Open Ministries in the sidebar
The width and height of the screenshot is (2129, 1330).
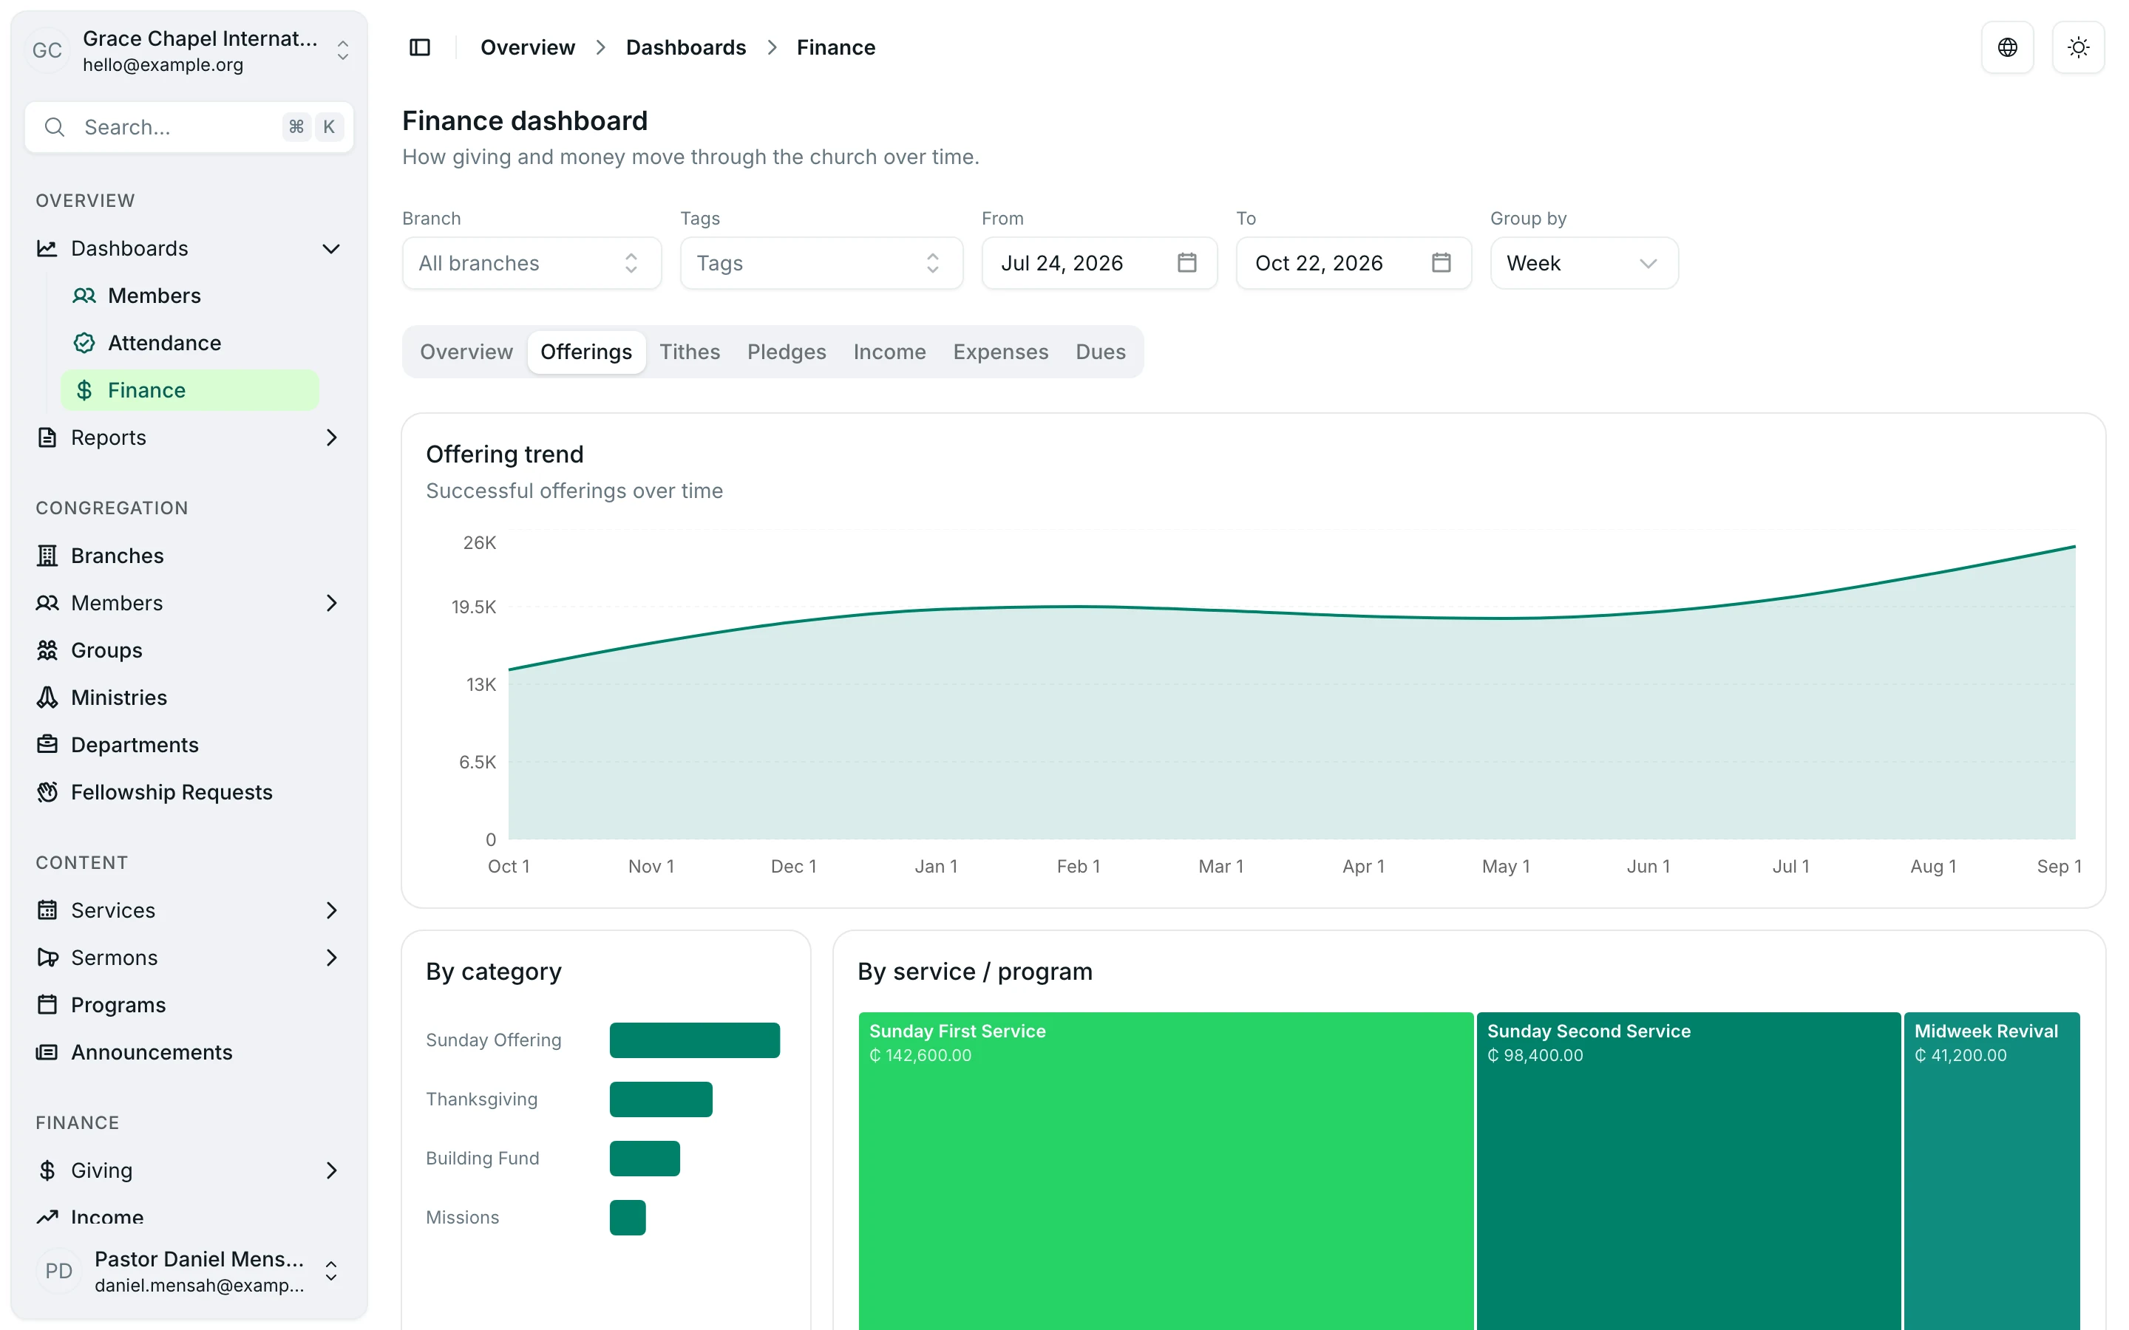click(189, 698)
